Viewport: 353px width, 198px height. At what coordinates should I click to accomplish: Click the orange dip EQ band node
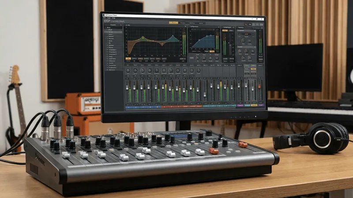coord(162,44)
